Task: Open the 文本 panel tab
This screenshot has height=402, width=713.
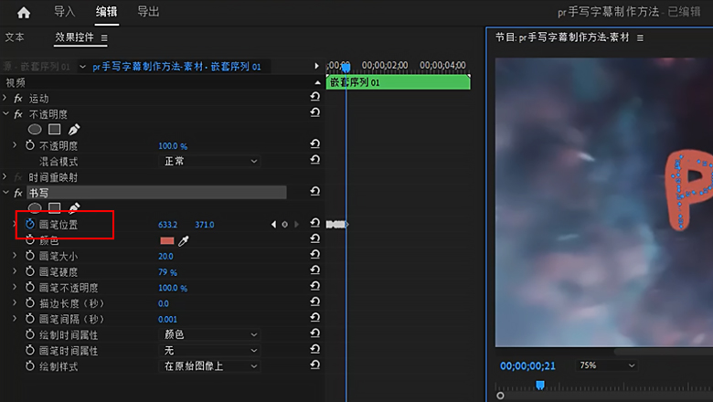Action: (15, 37)
